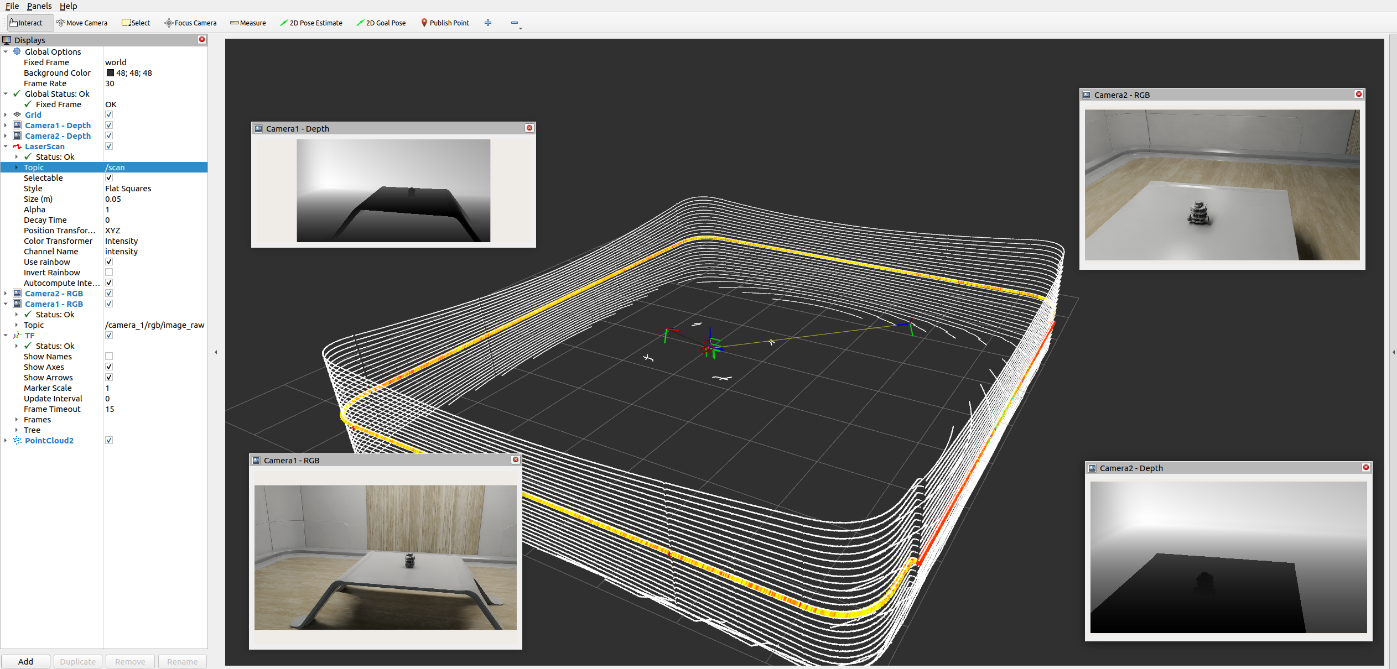
Task: Enable the Invert Rainbow checkbox
Action: (109, 273)
